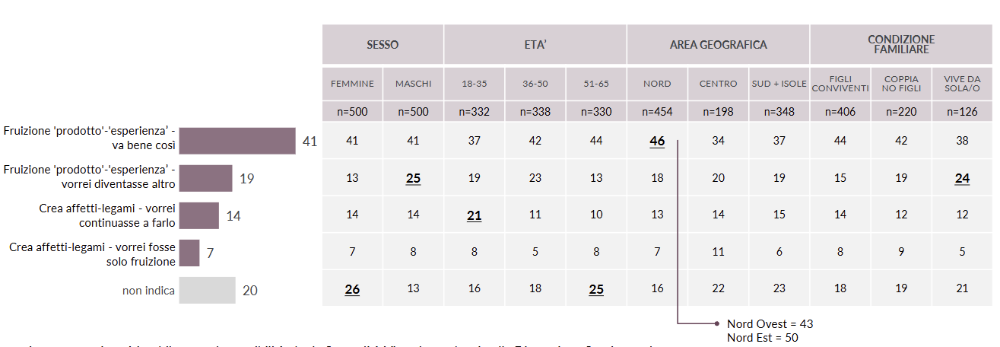Click the bar valued 41
The width and height of the screenshot is (1000, 347).
(x=237, y=141)
